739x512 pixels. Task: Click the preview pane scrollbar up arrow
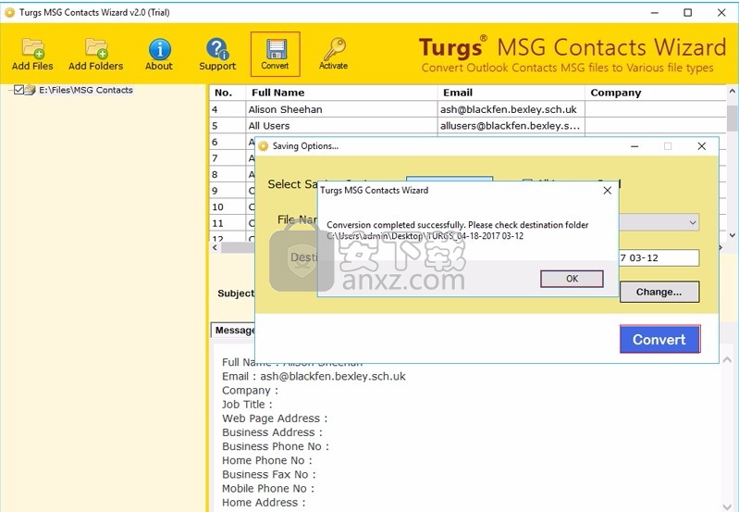click(727, 359)
